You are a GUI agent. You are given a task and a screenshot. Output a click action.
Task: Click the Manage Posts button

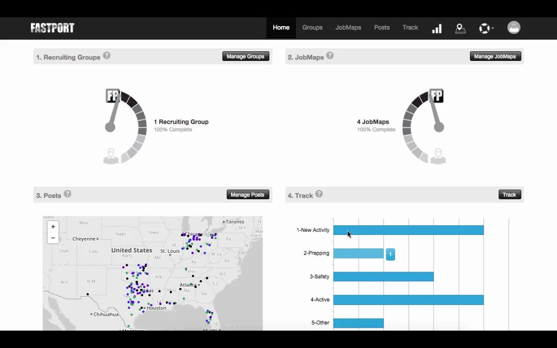(x=248, y=195)
